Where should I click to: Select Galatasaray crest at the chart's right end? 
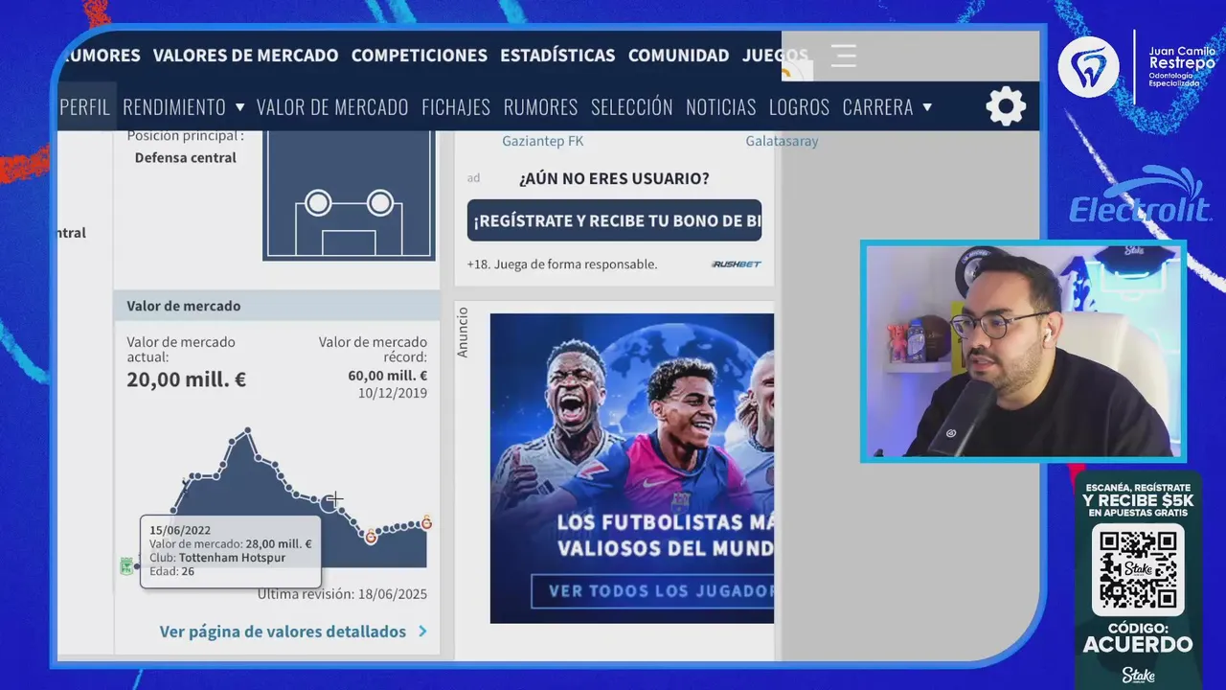point(426,522)
